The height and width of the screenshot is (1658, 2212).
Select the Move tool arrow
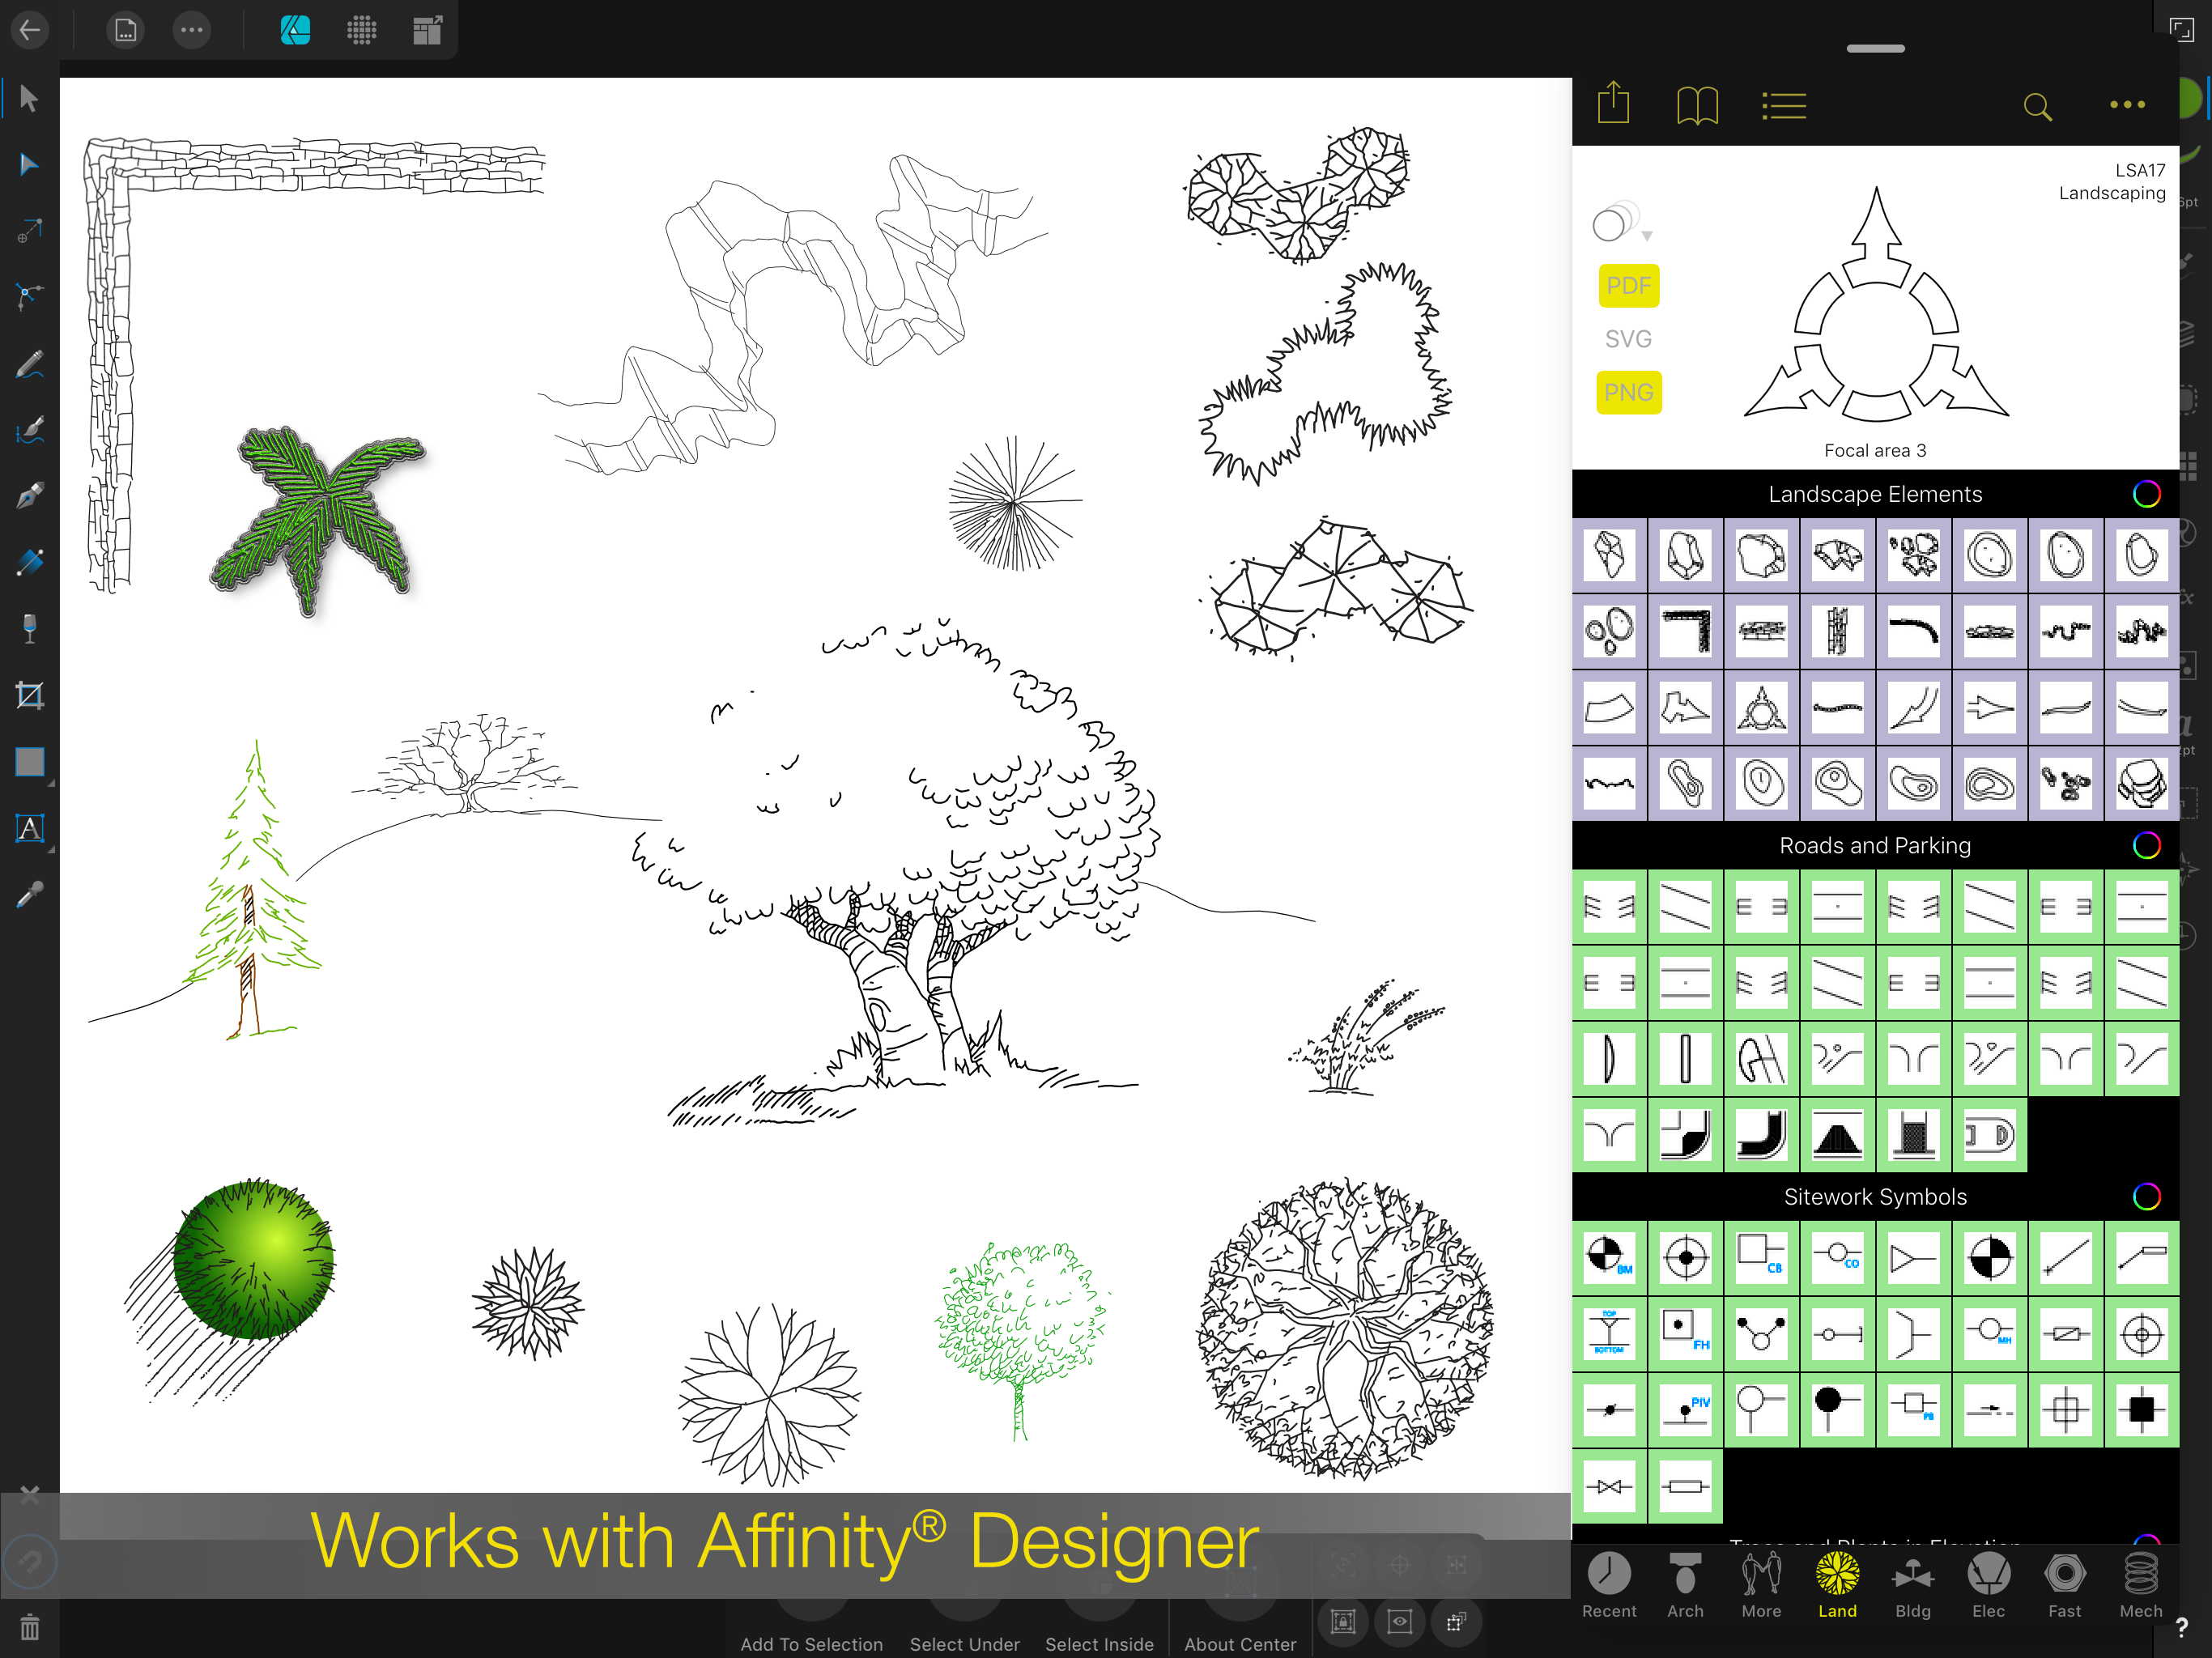[29, 99]
